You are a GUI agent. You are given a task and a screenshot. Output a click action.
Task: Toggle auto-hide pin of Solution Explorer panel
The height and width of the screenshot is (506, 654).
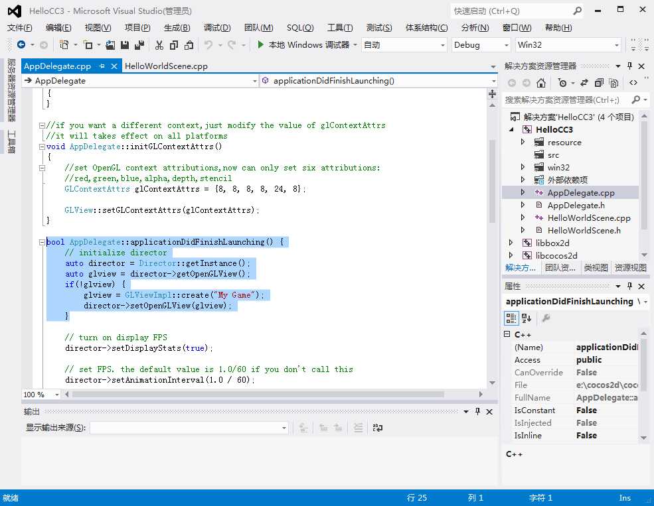click(x=630, y=66)
